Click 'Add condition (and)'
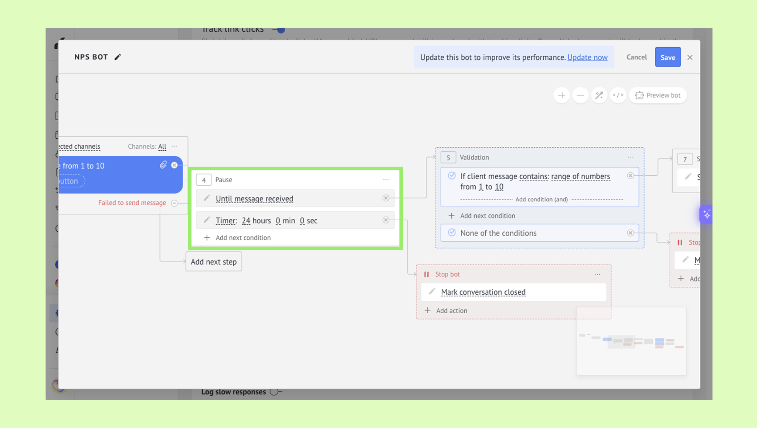This screenshot has height=428, width=757. [x=542, y=199]
